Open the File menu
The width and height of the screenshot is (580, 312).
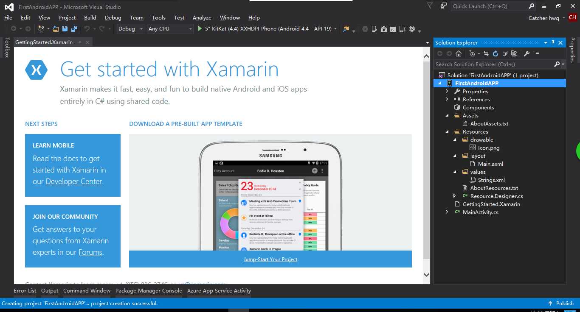coord(8,18)
